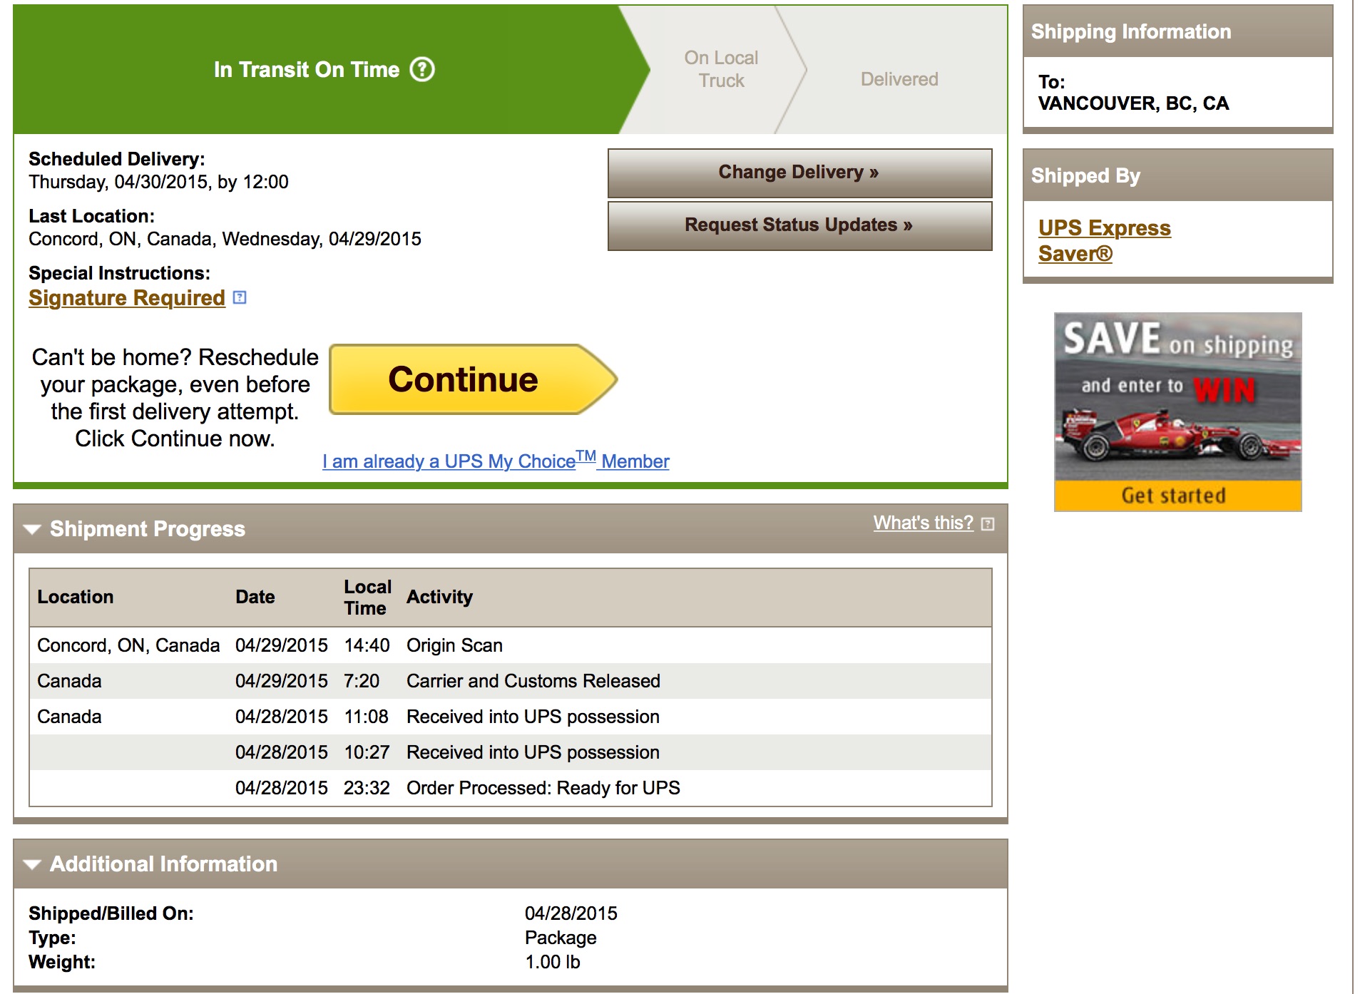Select the In Transit On Time status banner
This screenshot has width=1365, height=994.
[x=324, y=69]
